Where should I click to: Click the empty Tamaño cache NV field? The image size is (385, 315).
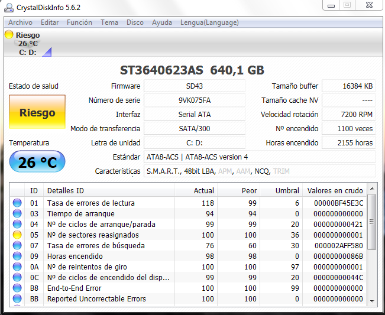349,100
